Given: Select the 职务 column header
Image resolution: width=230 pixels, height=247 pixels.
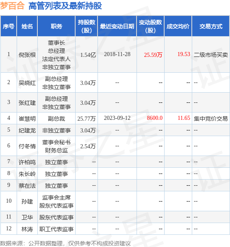Looking at the screenshot, I should point(56,26).
